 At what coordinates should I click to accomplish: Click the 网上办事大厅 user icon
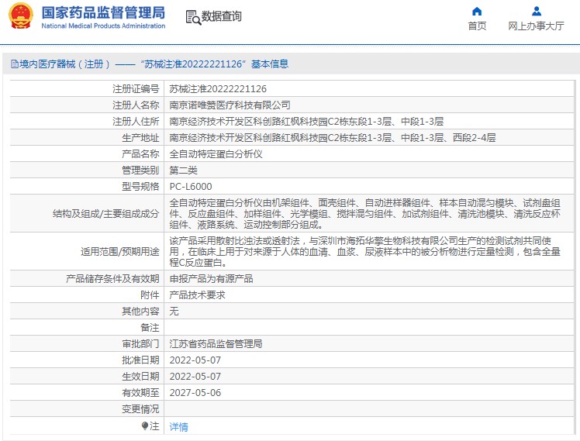(x=537, y=12)
